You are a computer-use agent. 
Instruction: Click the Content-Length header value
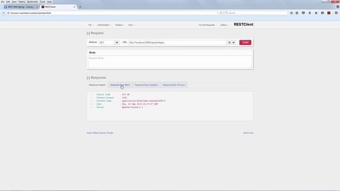(x=124, y=98)
